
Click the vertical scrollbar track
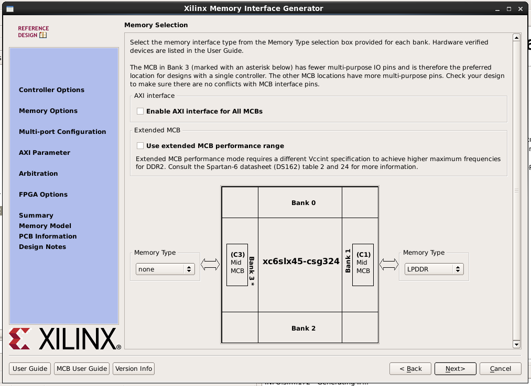click(516, 191)
